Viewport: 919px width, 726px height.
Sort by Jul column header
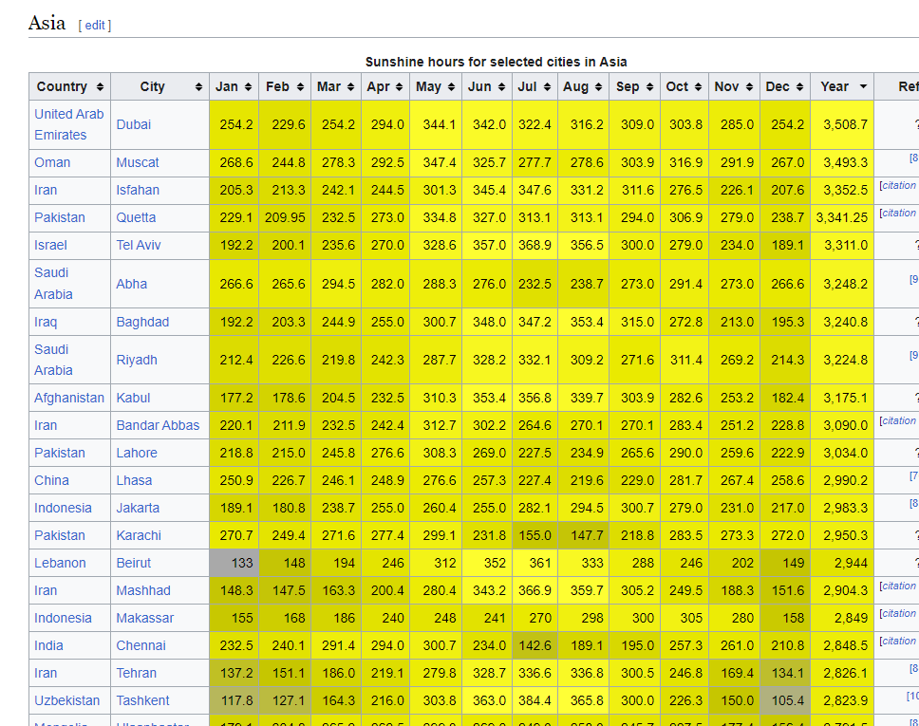pyautogui.click(x=535, y=86)
